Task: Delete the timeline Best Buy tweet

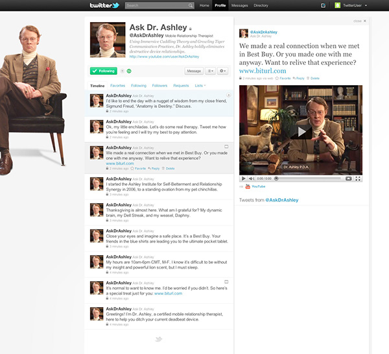Action: 168,168
